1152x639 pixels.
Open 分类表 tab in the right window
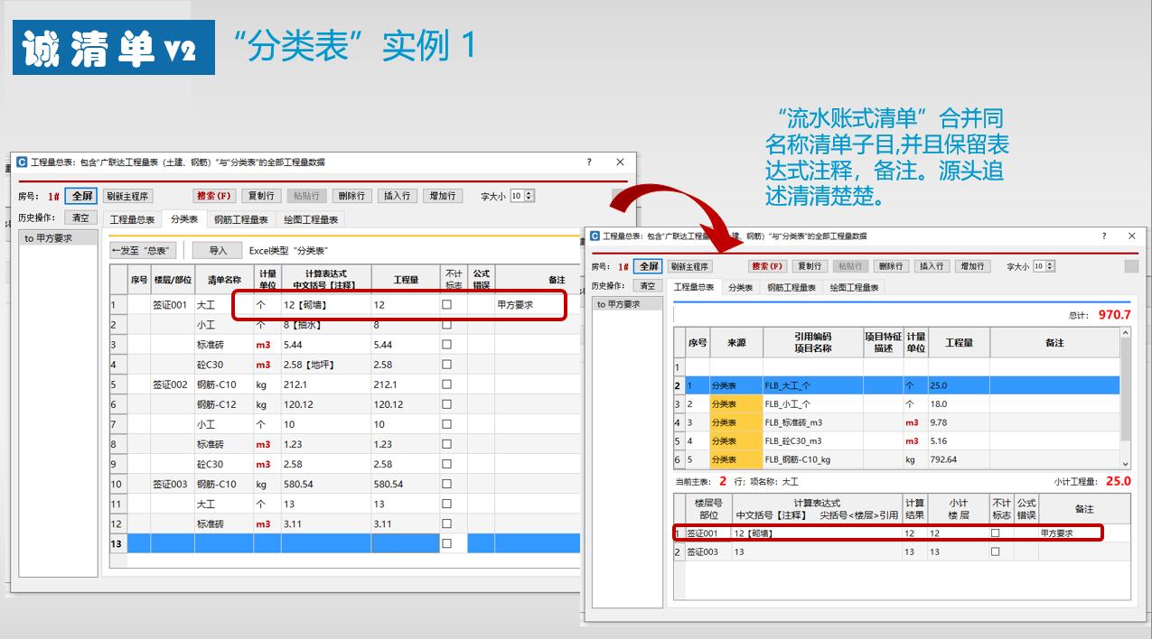(741, 288)
